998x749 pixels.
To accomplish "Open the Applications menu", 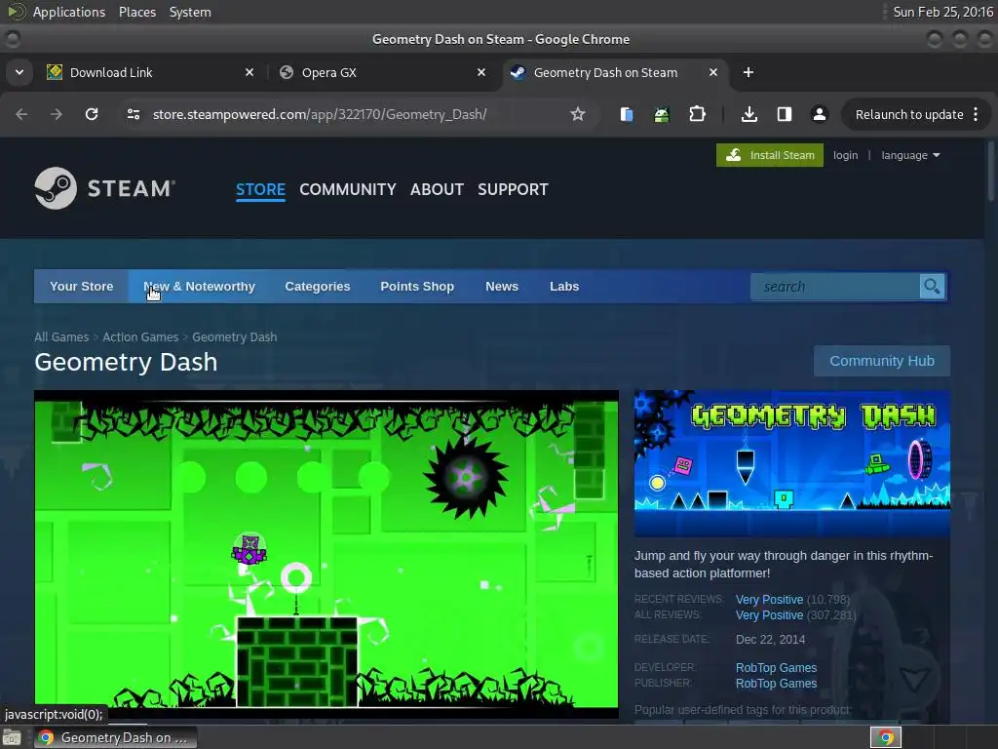I will click(69, 12).
